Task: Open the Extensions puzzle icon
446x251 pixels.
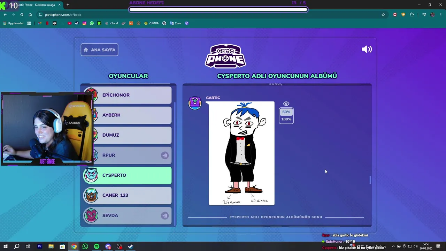Action: pyautogui.click(x=412, y=15)
